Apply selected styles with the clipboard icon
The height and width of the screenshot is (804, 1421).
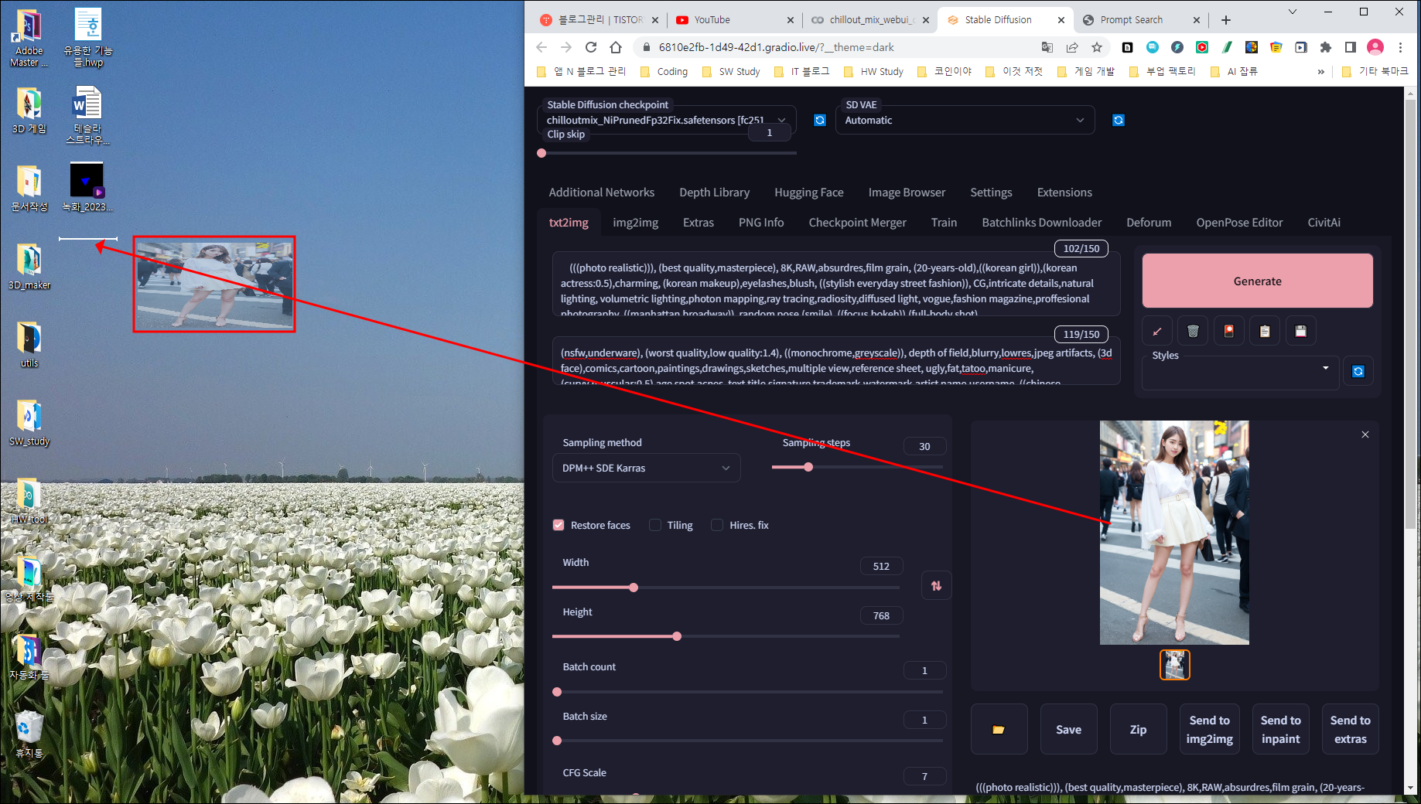[x=1265, y=332]
